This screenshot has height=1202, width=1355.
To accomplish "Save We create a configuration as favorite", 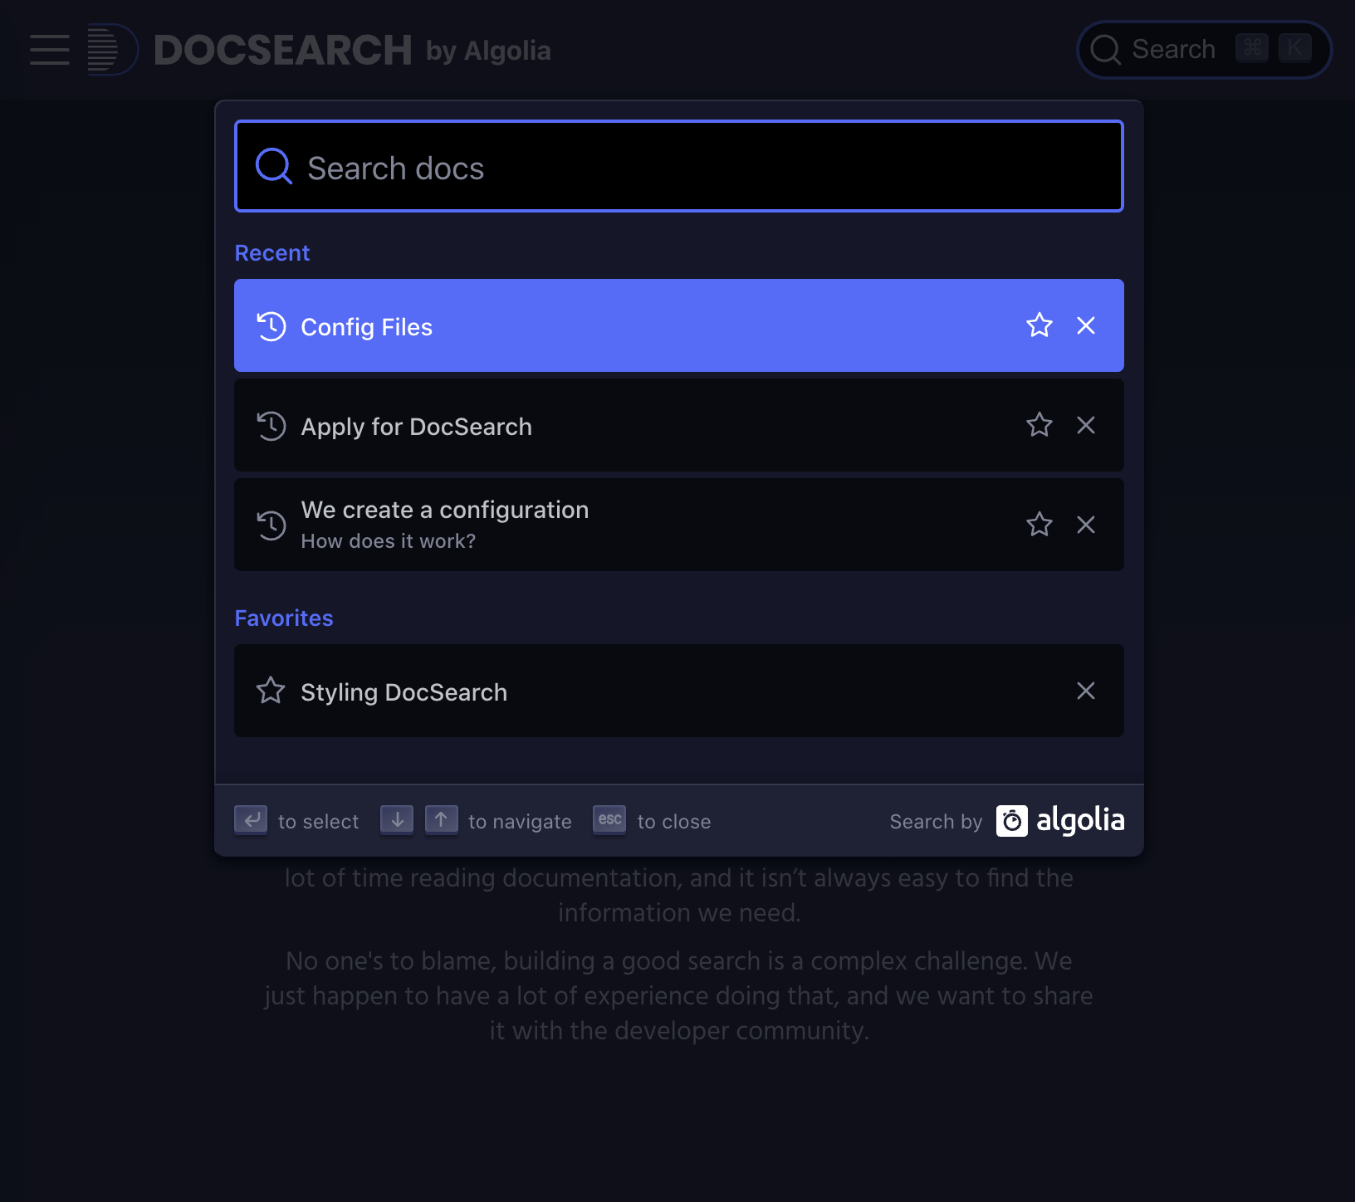I will (1039, 525).
